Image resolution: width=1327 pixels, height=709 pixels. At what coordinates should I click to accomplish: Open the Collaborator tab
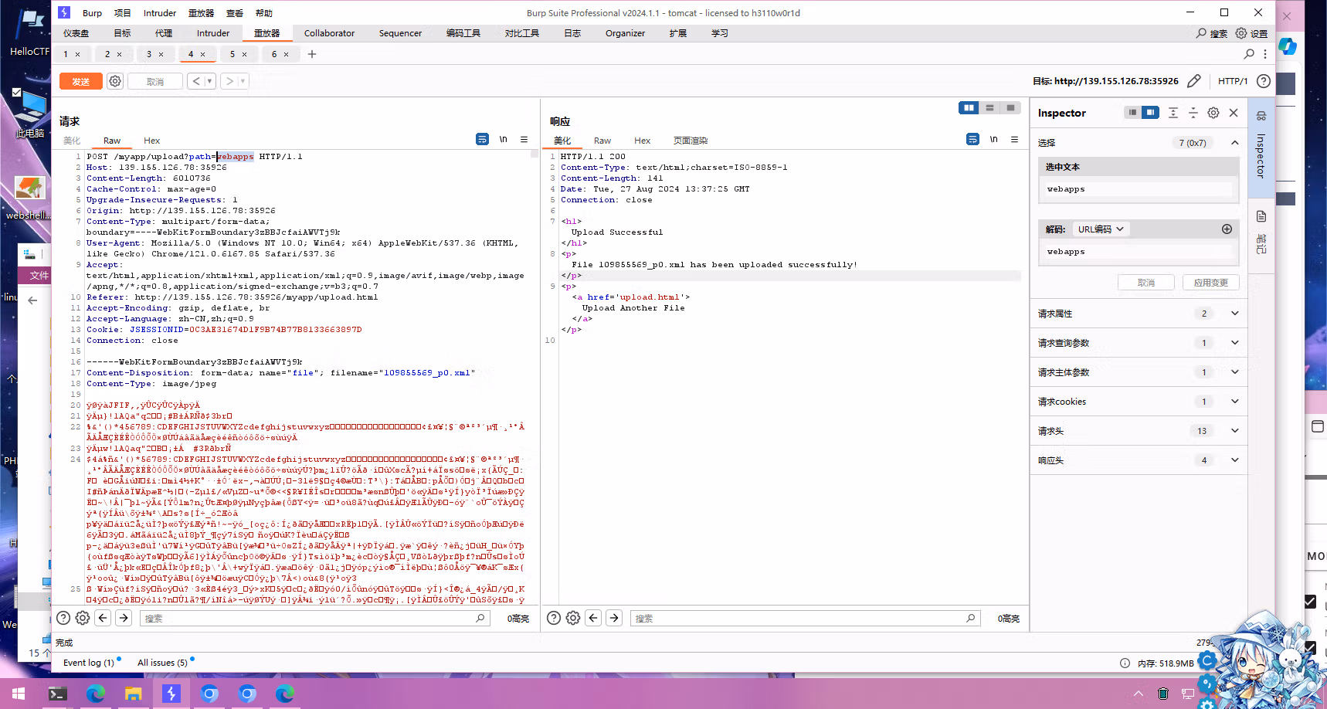tap(329, 33)
